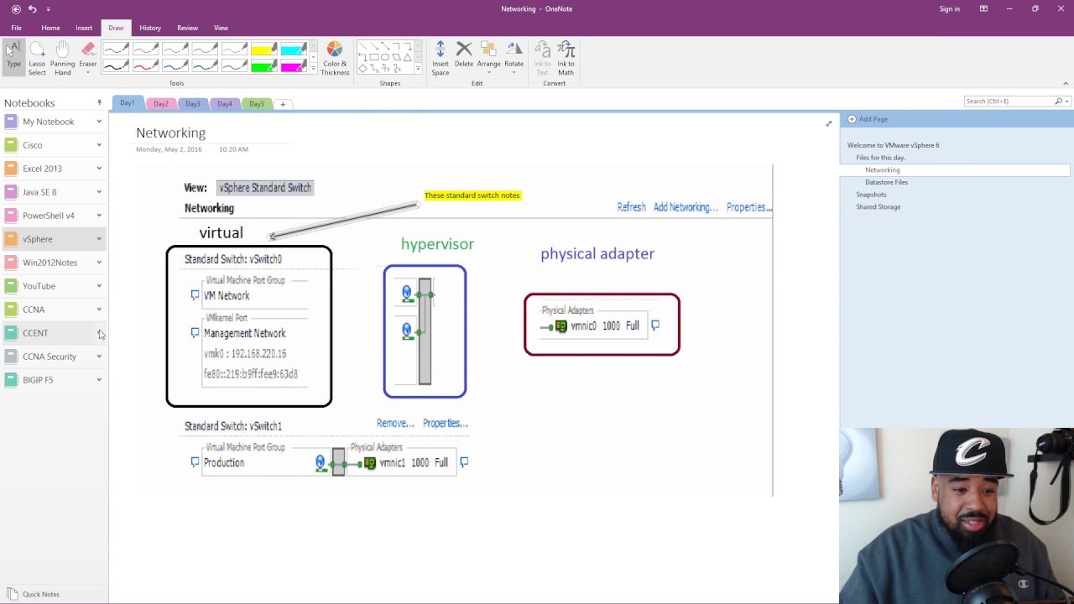Expand the Excel 2013 notebook
Viewport: 1074px width, 604px height.
[x=99, y=169]
